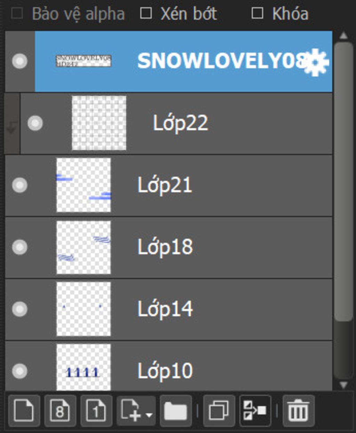Duplicate the selected layer

pyautogui.click(x=219, y=411)
